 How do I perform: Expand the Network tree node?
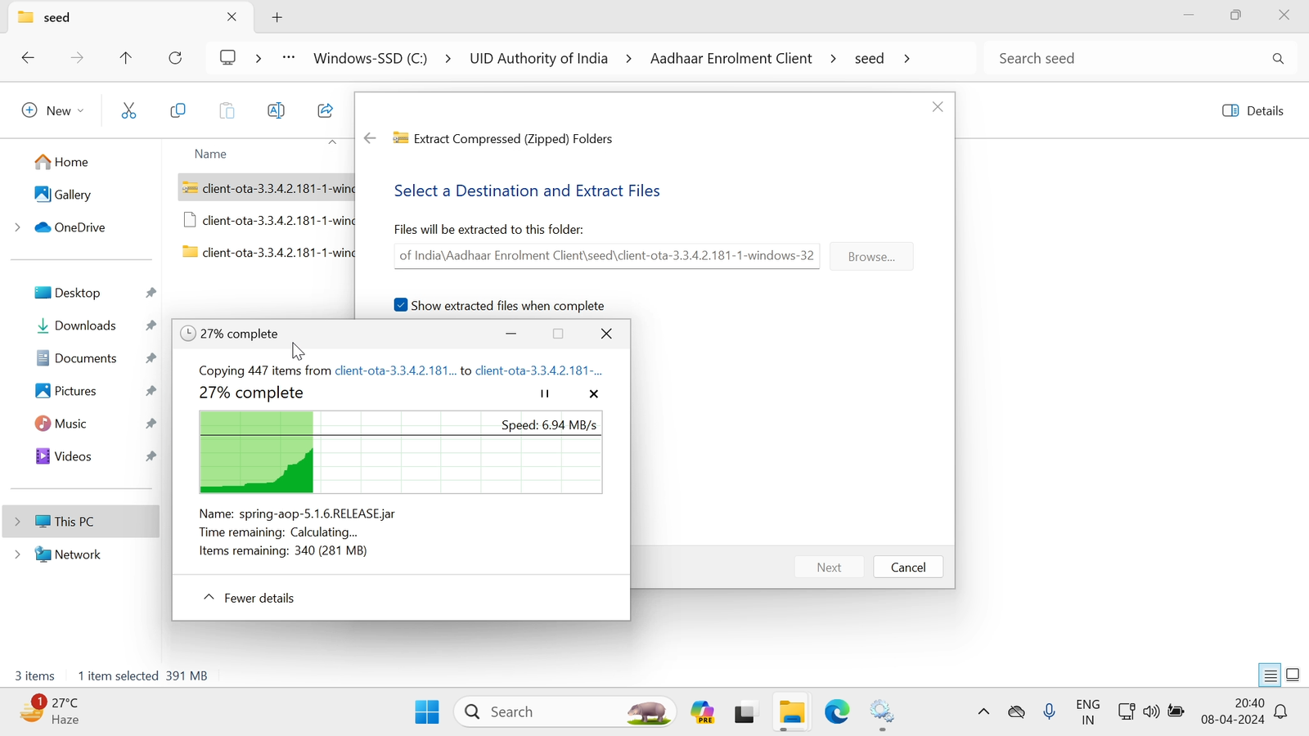tap(17, 554)
